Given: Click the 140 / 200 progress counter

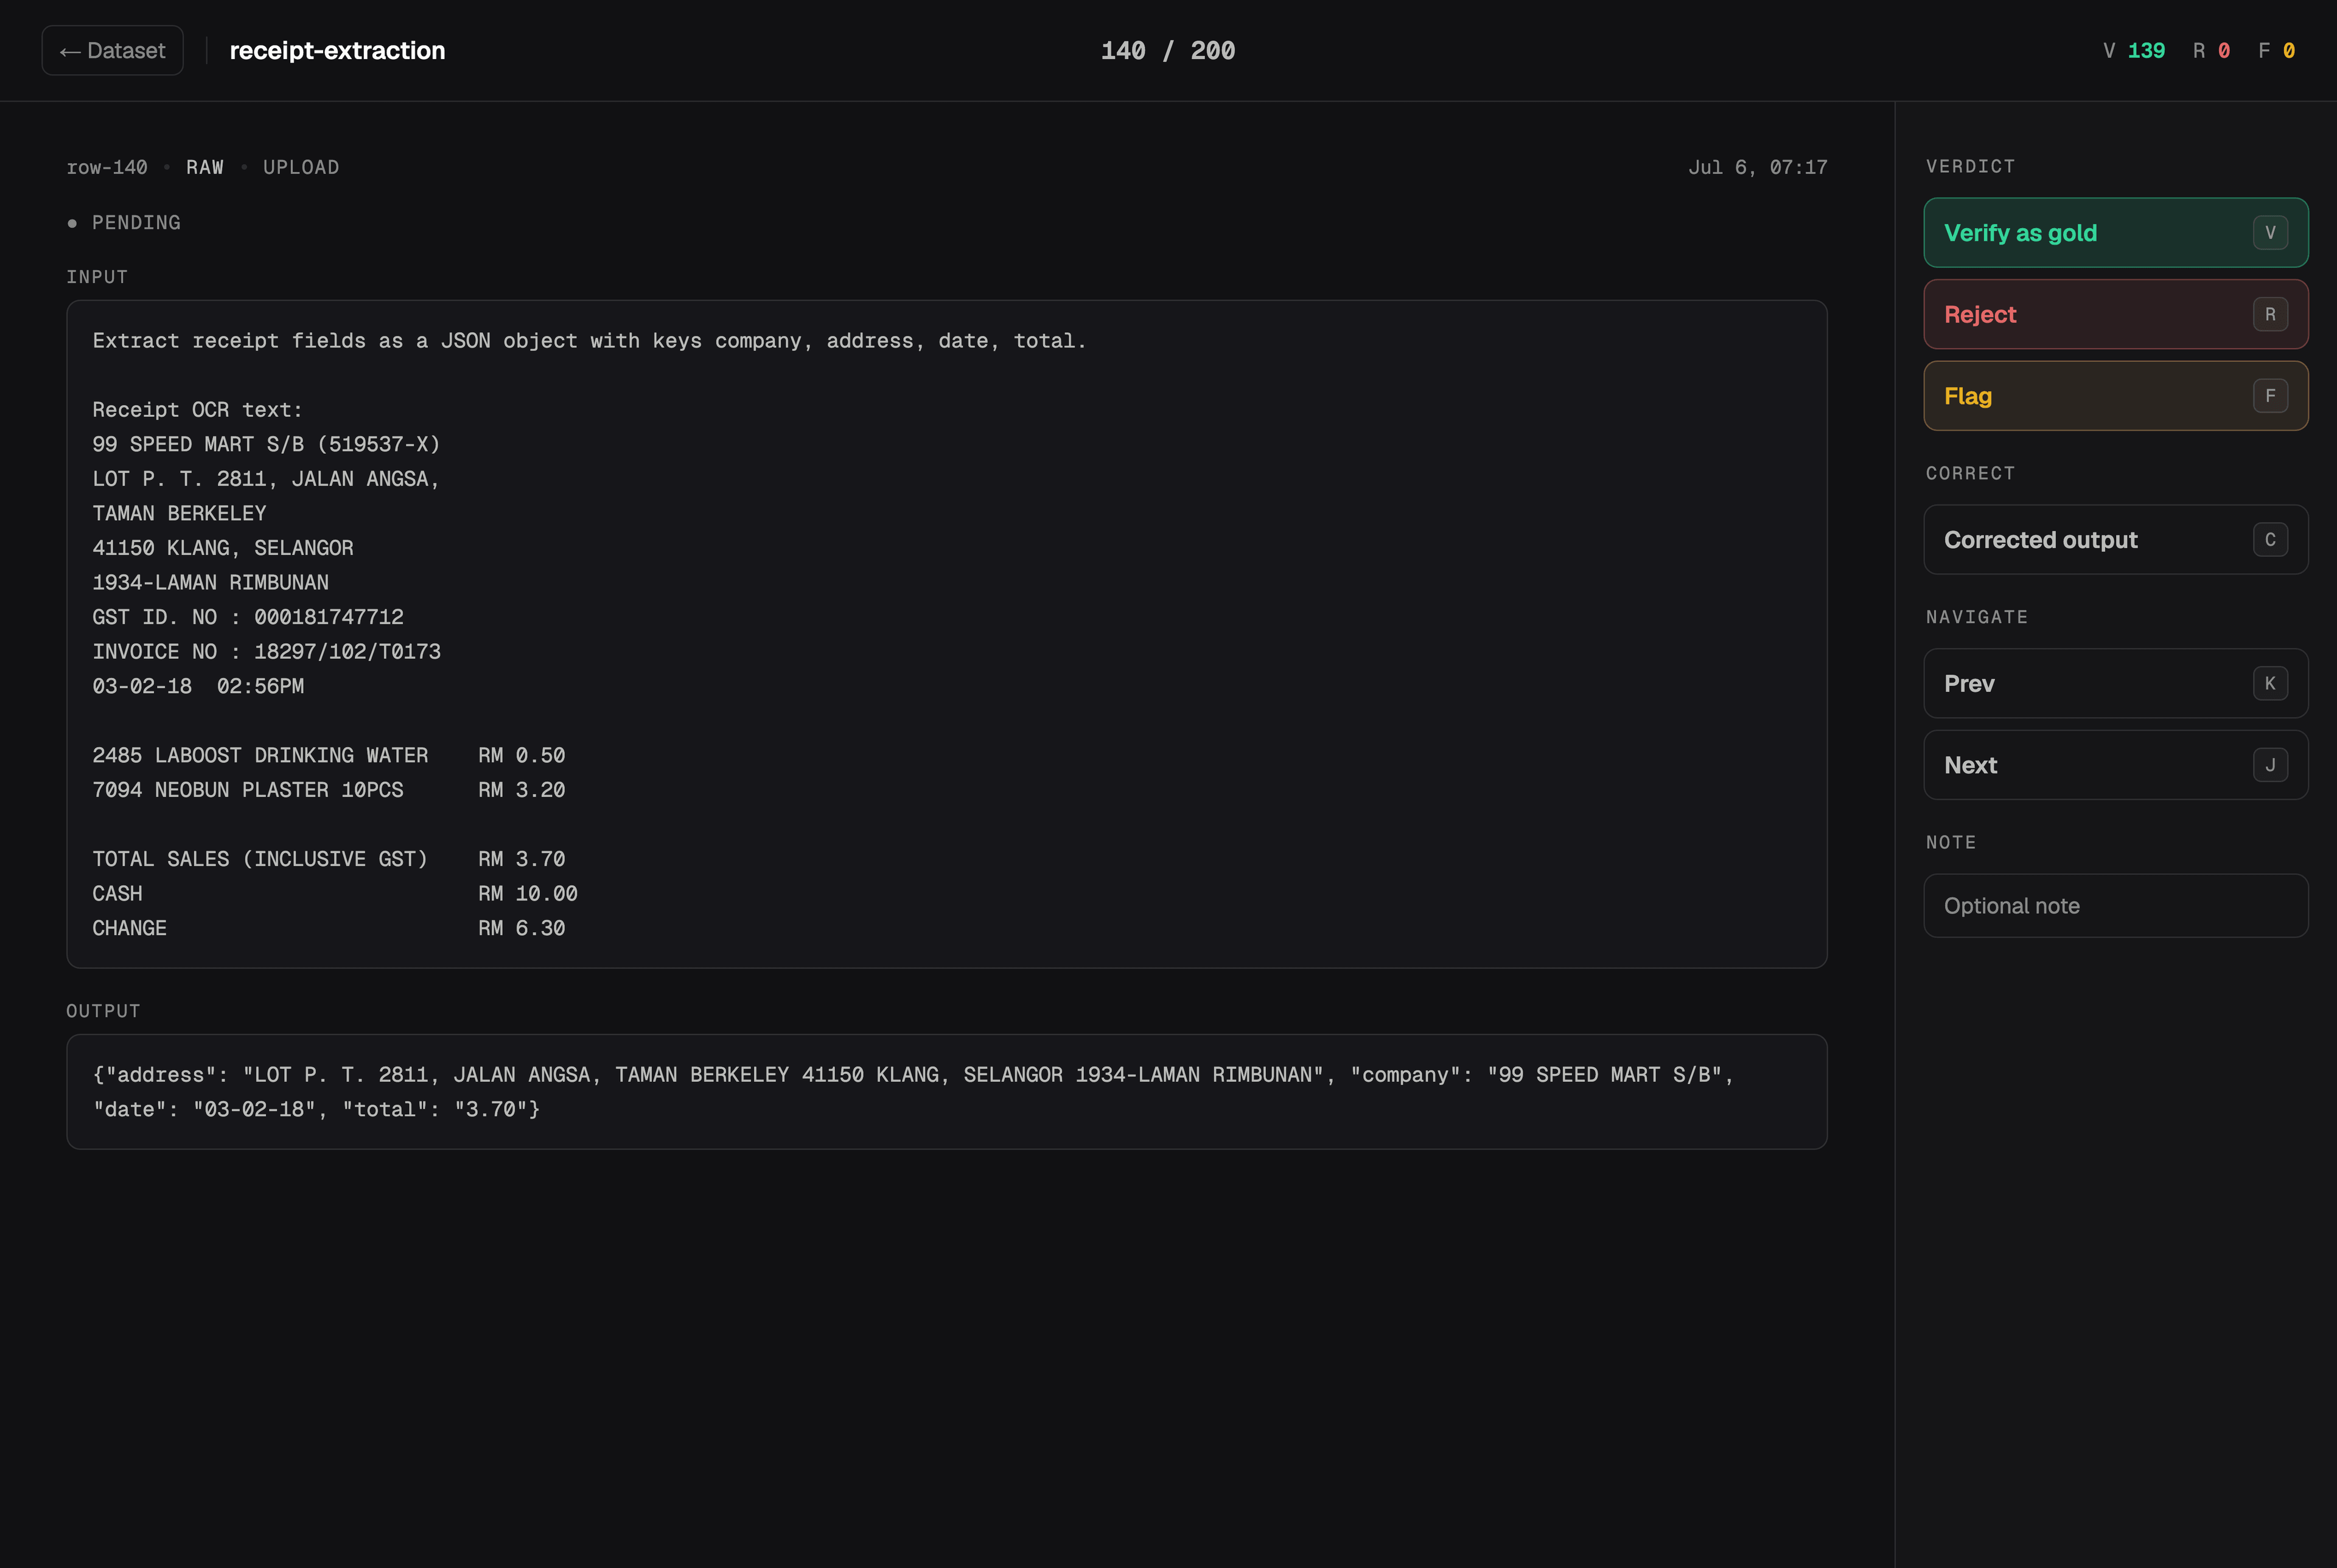Looking at the screenshot, I should click(x=1168, y=50).
